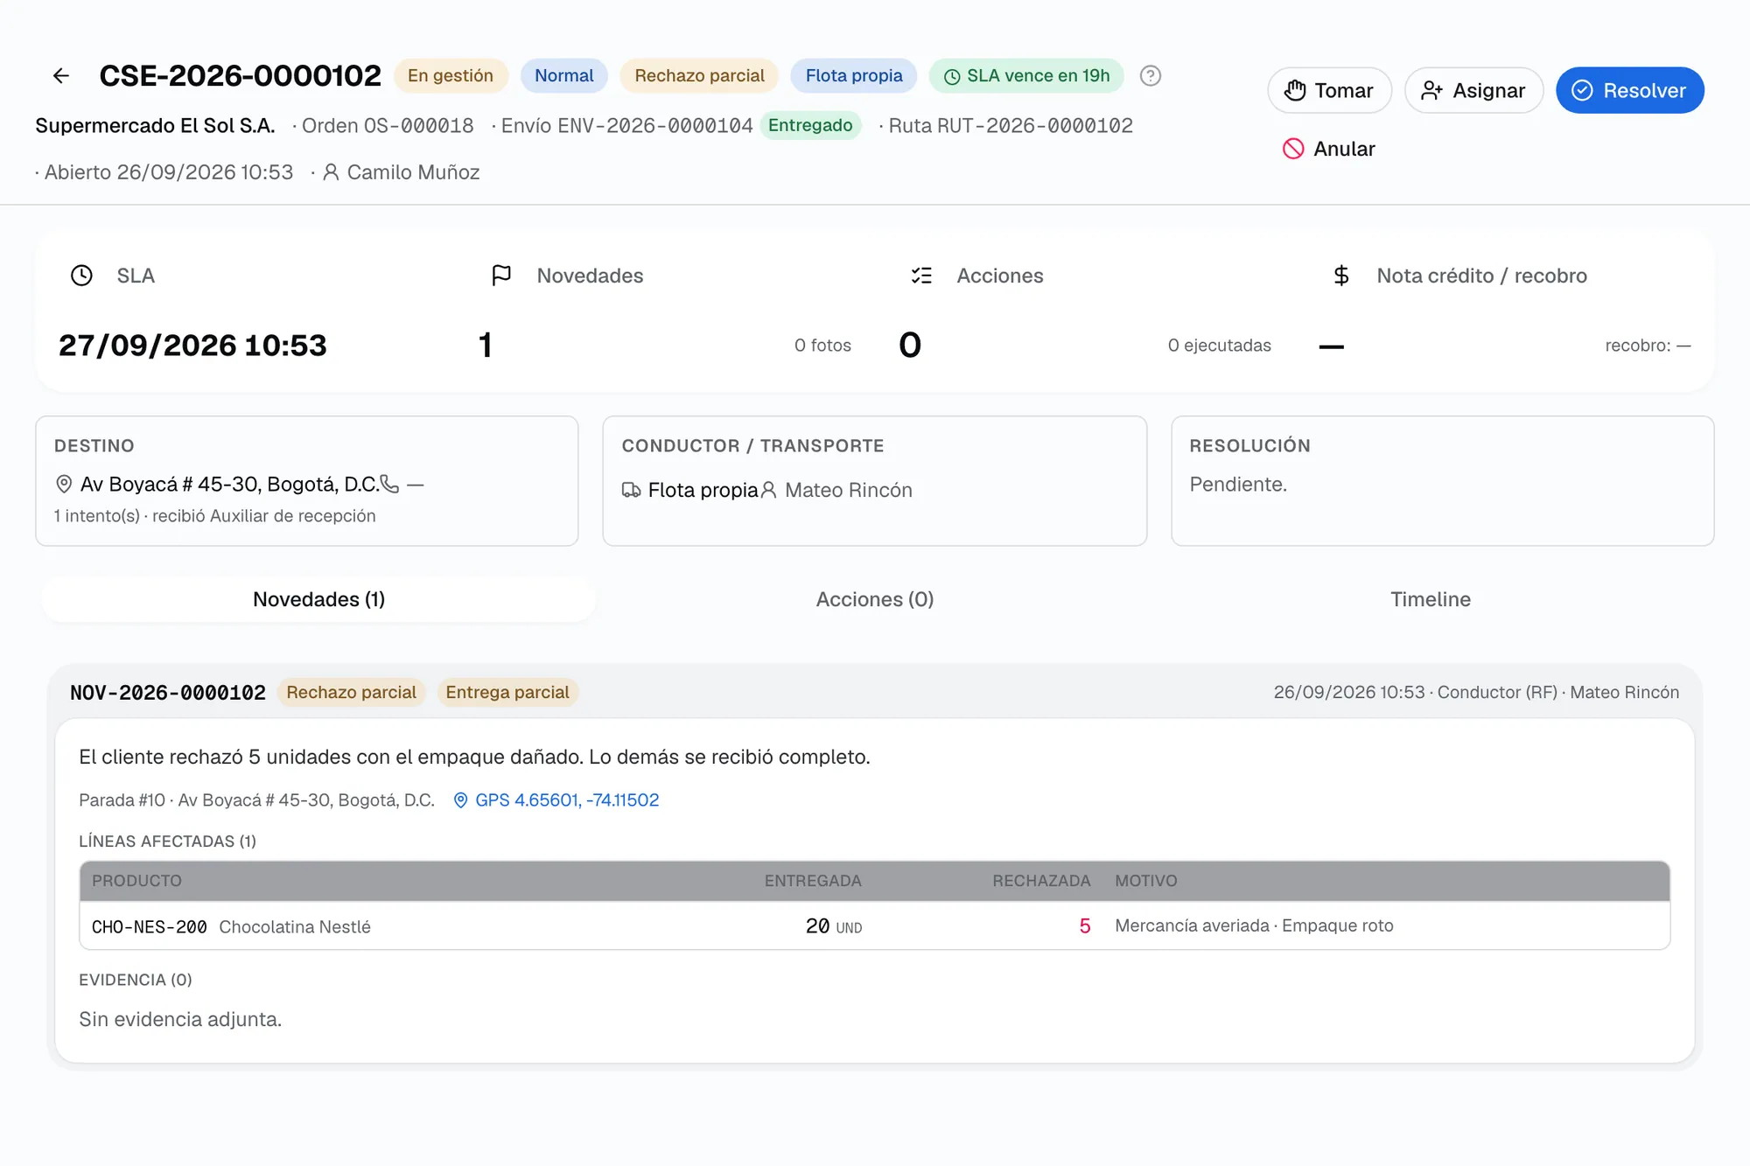
Task: Open the GPS 4.65601, -74.11502 link
Action: [556, 800]
